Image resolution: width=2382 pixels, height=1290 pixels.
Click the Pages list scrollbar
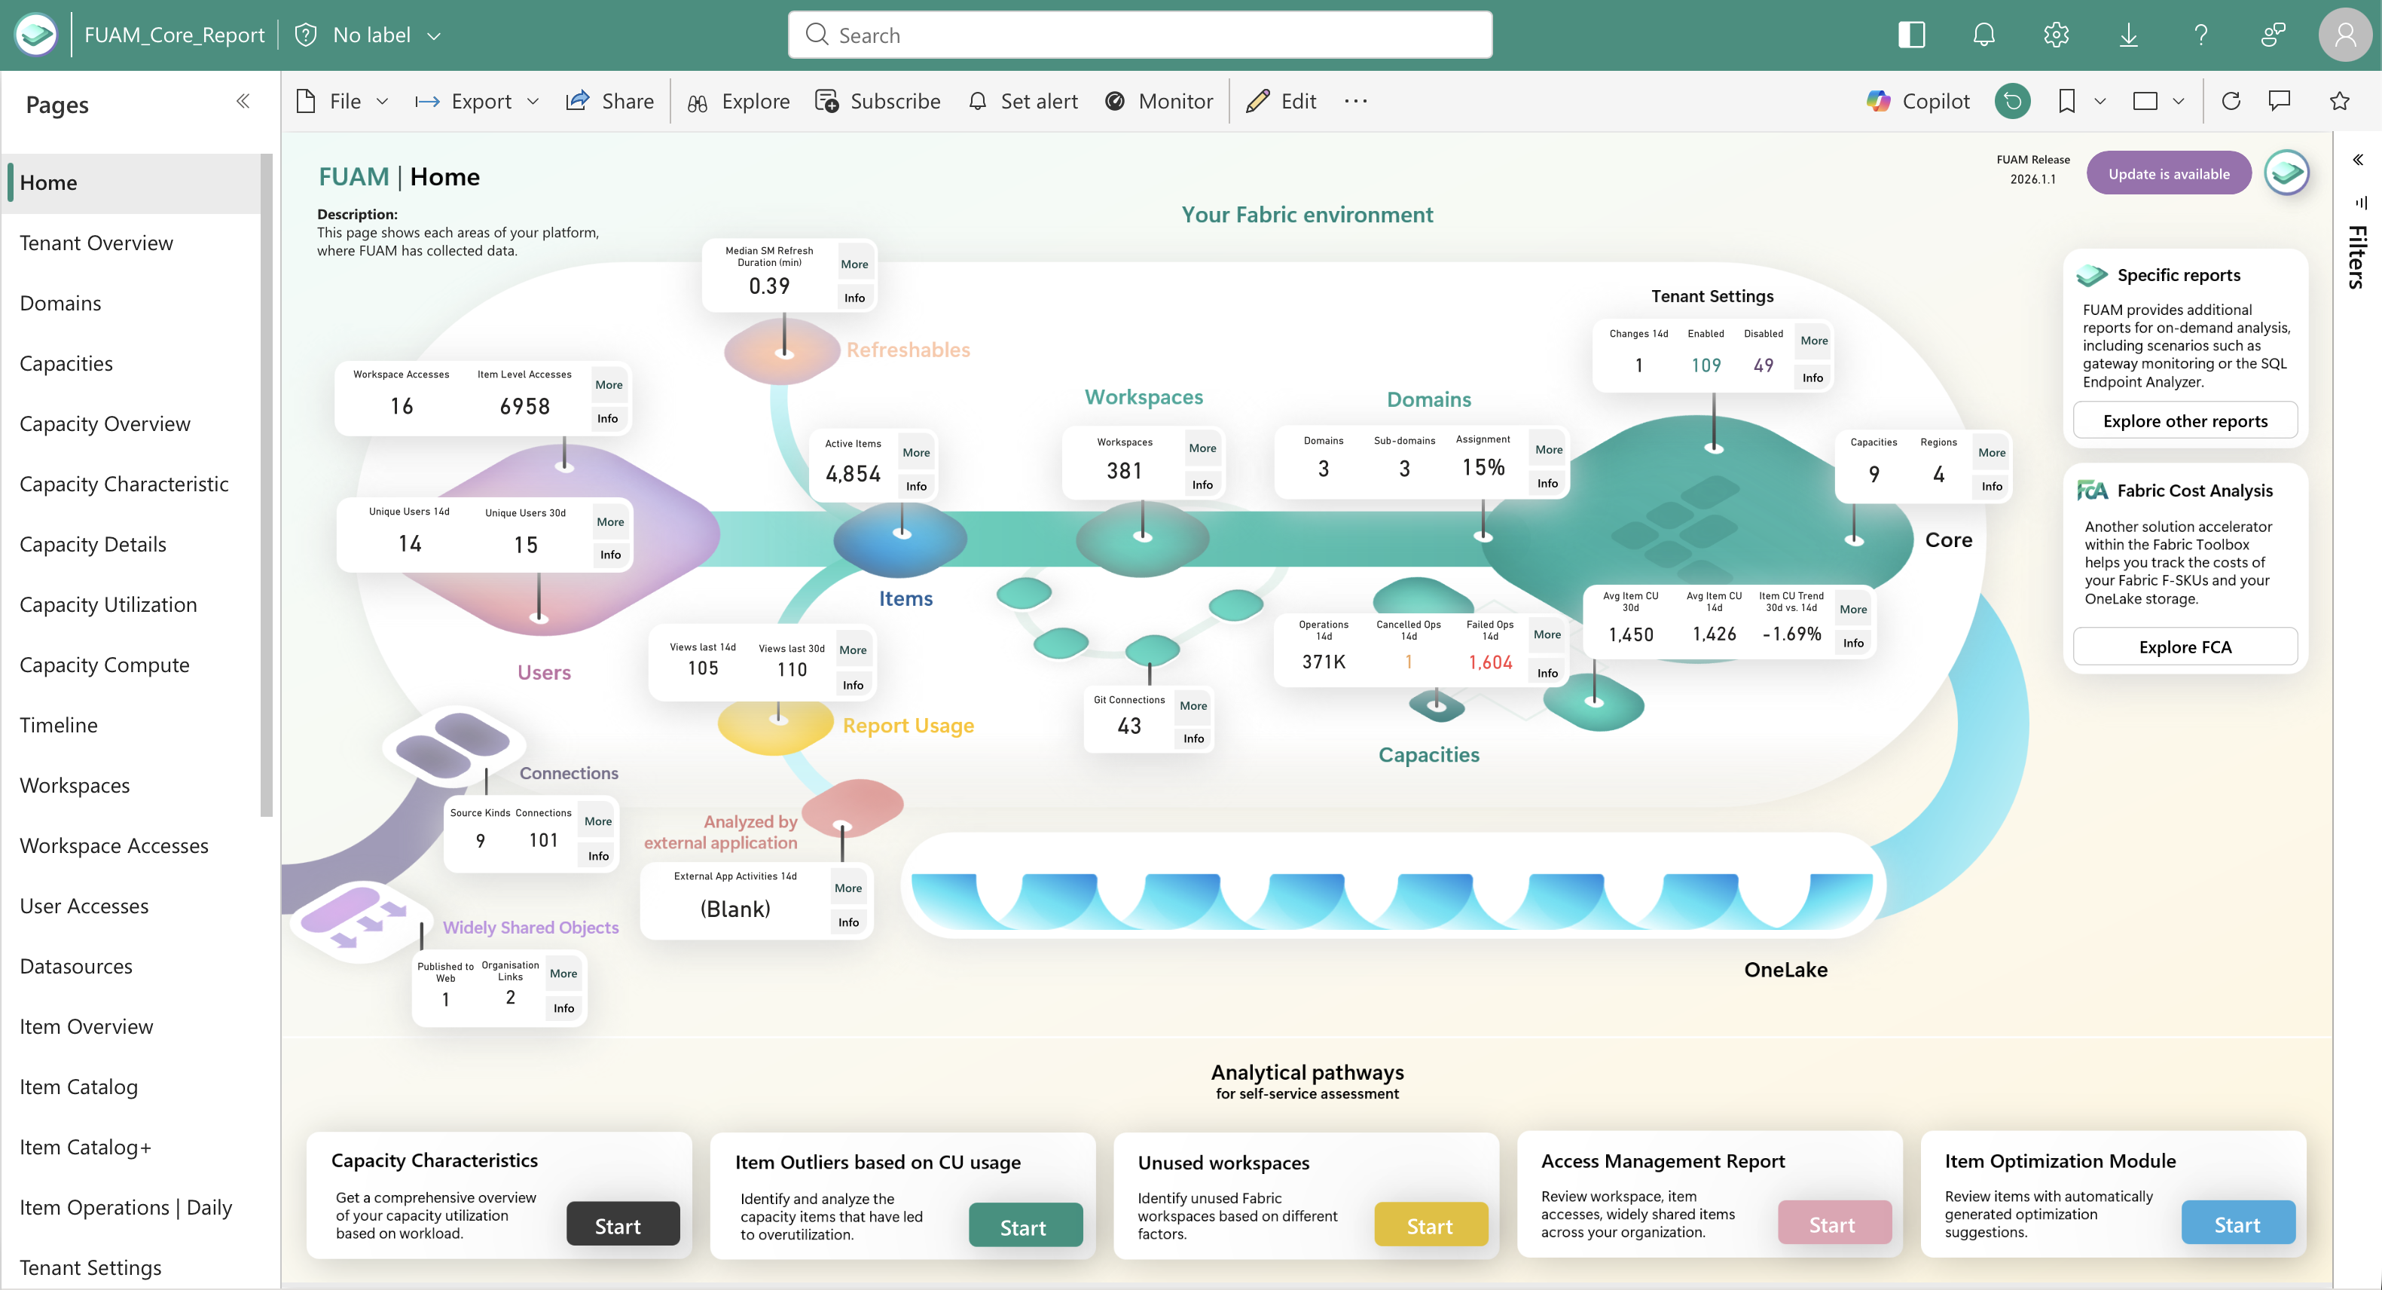(267, 485)
